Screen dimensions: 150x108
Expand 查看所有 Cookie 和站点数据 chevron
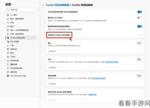click(x=141, y=35)
